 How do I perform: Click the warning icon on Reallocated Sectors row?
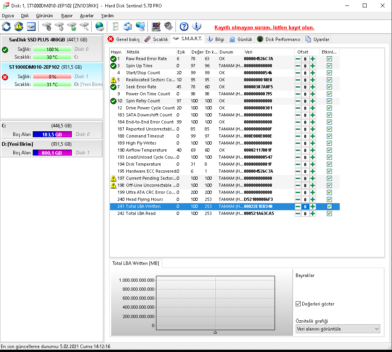pos(113,80)
